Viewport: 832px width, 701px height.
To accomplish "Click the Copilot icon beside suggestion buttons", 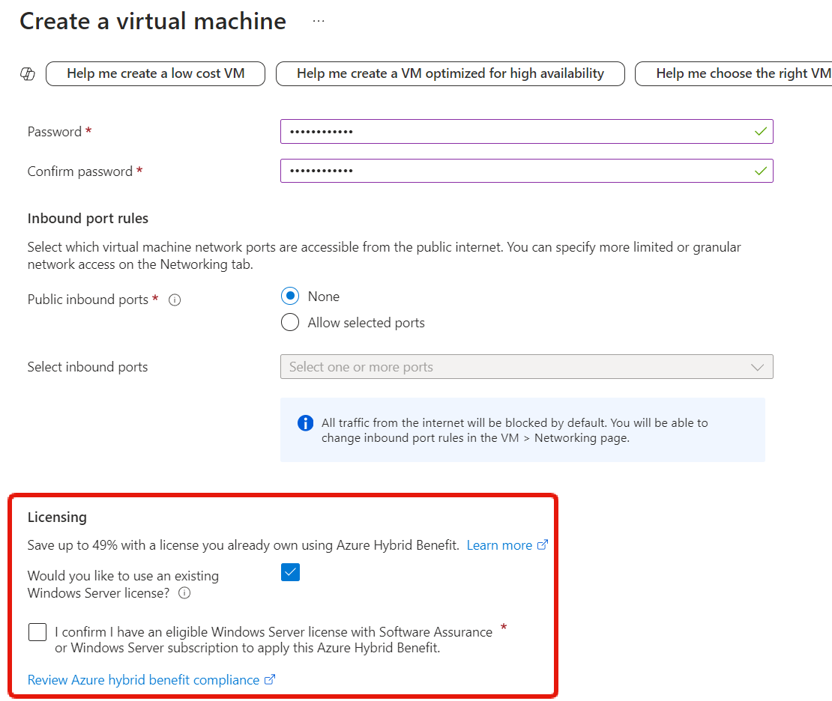I will [x=28, y=73].
